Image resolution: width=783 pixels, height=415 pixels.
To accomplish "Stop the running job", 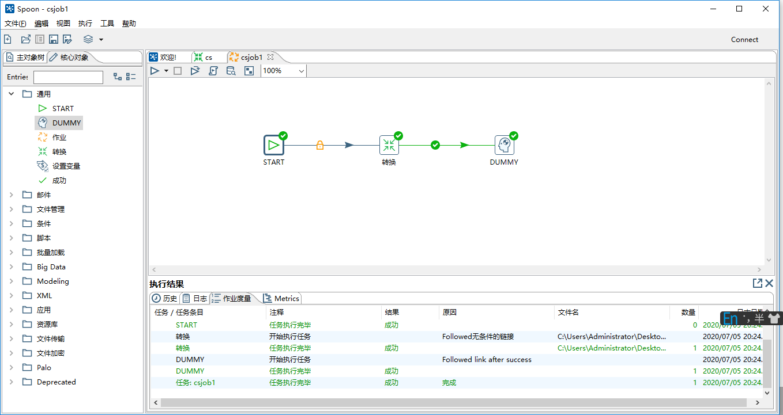I will pos(178,71).
